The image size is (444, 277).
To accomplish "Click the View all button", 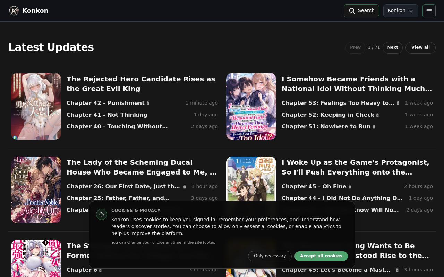I will pos(420,48).
